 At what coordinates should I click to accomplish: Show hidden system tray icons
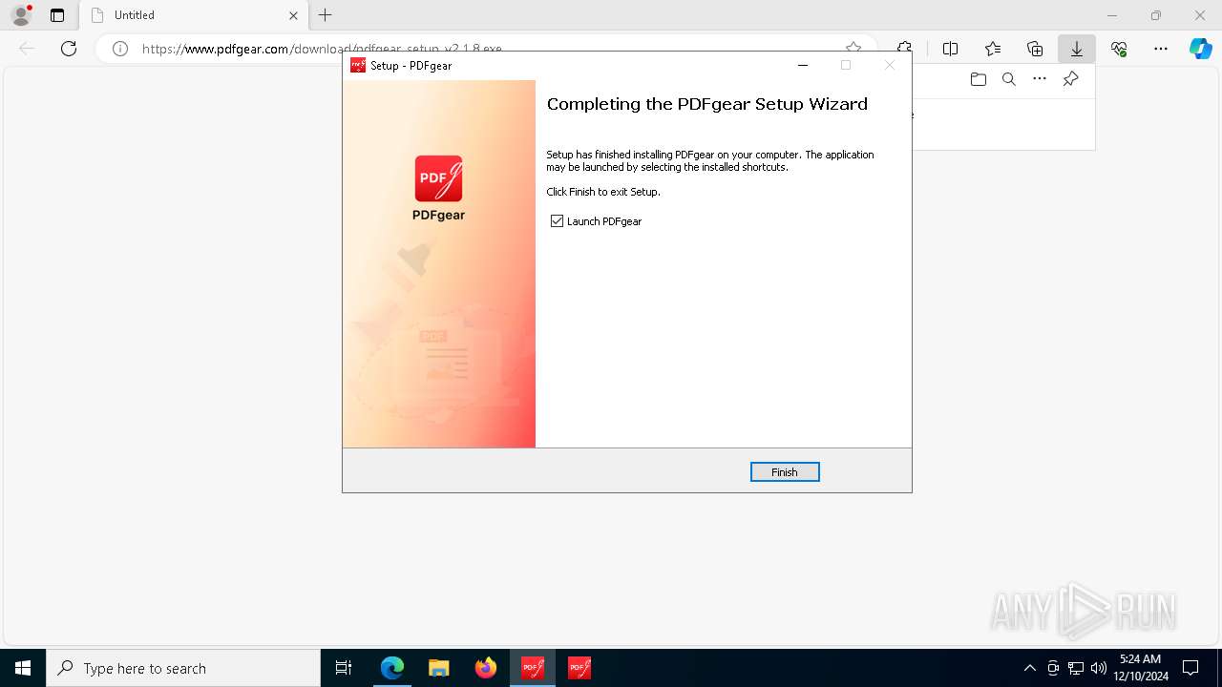[x=1029, y=668]
